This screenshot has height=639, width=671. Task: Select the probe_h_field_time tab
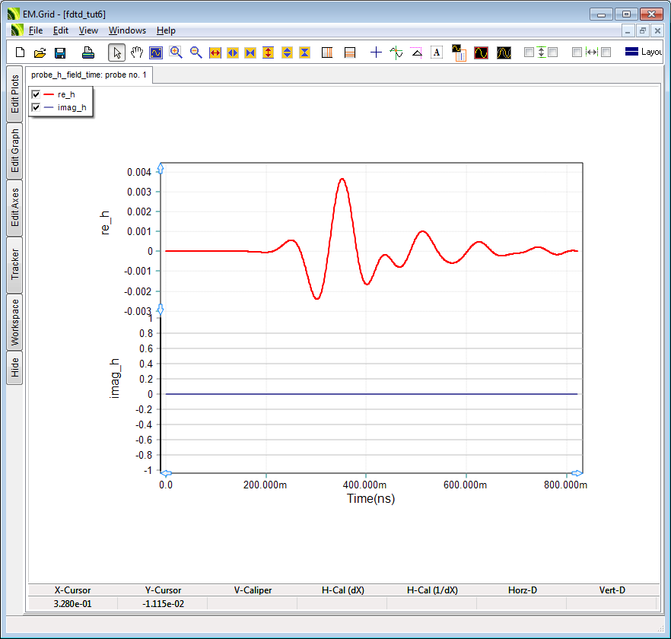(89, 75)
